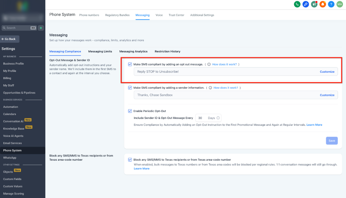
Task: Uncheck Enable Periodic Opt-Out
Action: tap(130, 111)
